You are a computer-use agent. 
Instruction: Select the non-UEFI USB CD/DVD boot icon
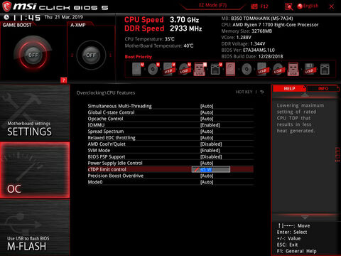278,69
